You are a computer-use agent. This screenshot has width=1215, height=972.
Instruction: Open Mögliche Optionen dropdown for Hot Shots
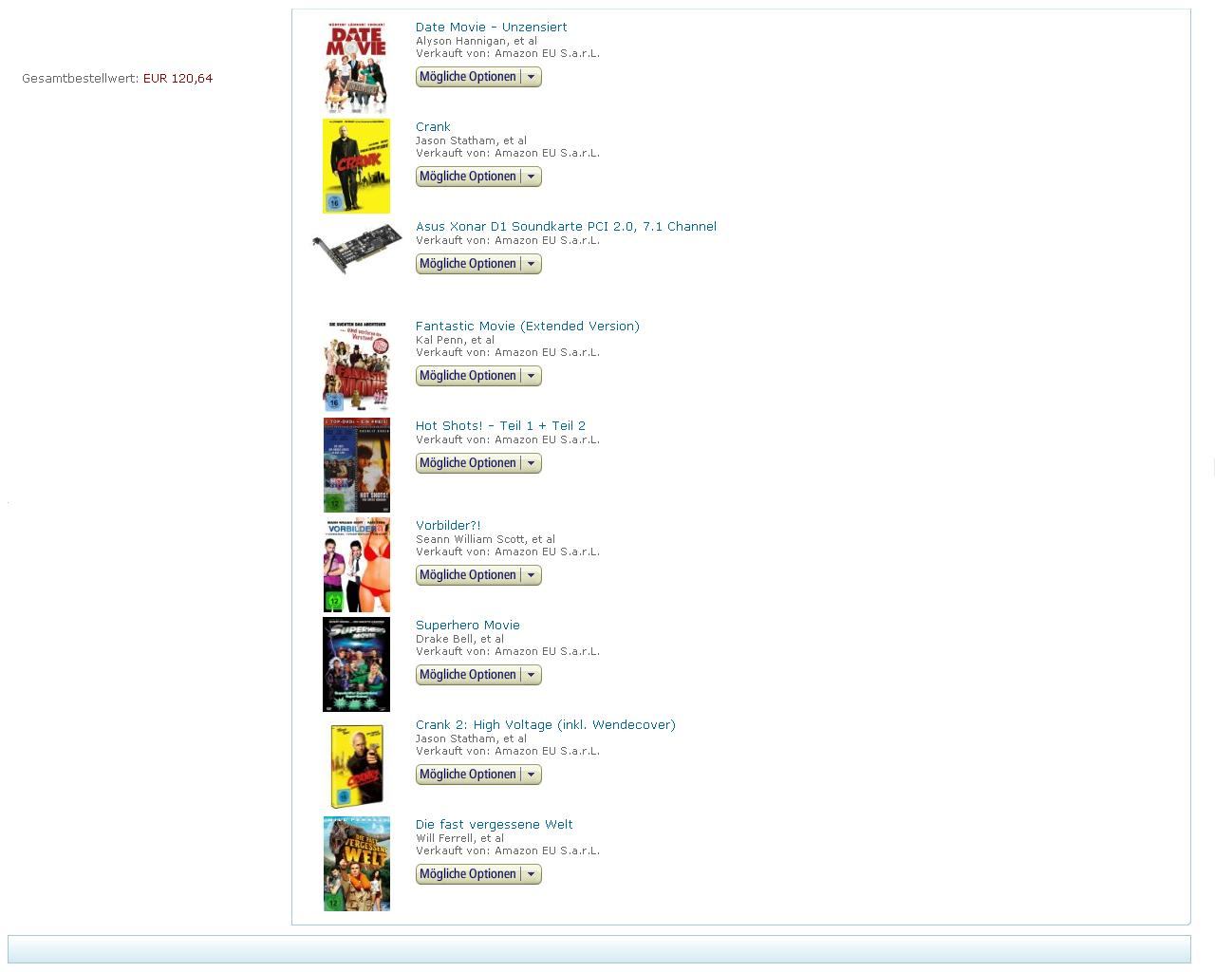(478, 463)
